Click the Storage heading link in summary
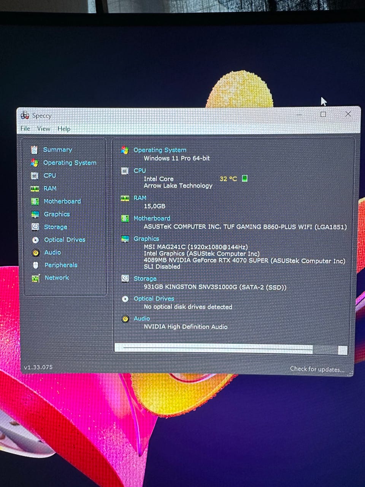 click(145, 279)
